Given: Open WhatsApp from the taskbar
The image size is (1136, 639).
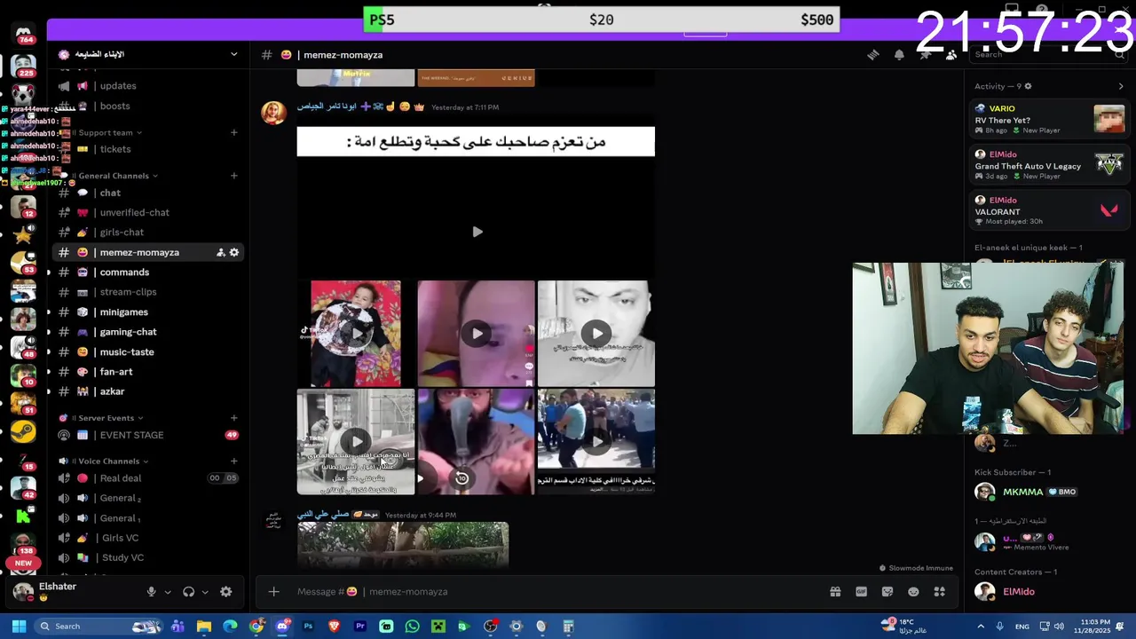Looking at the screenshot, I should (412, 627).
